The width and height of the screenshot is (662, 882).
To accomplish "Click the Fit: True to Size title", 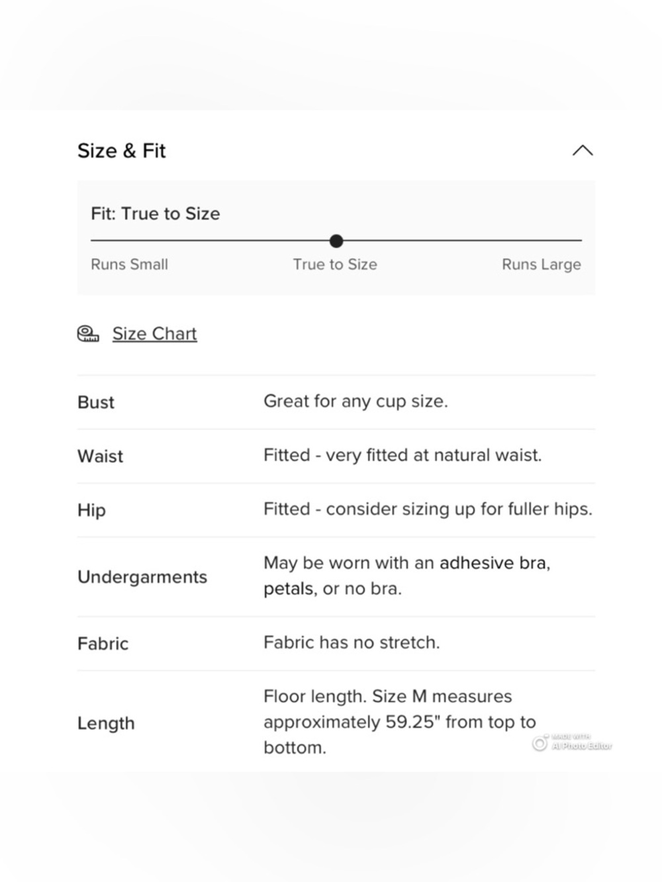I will 156,214.
